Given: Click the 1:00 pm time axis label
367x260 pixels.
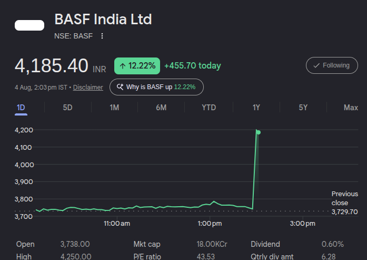Looking at the screenshot, I should point(210,224).
